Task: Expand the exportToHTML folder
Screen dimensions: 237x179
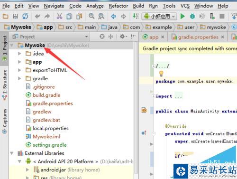Action: [x=19, y=70]
